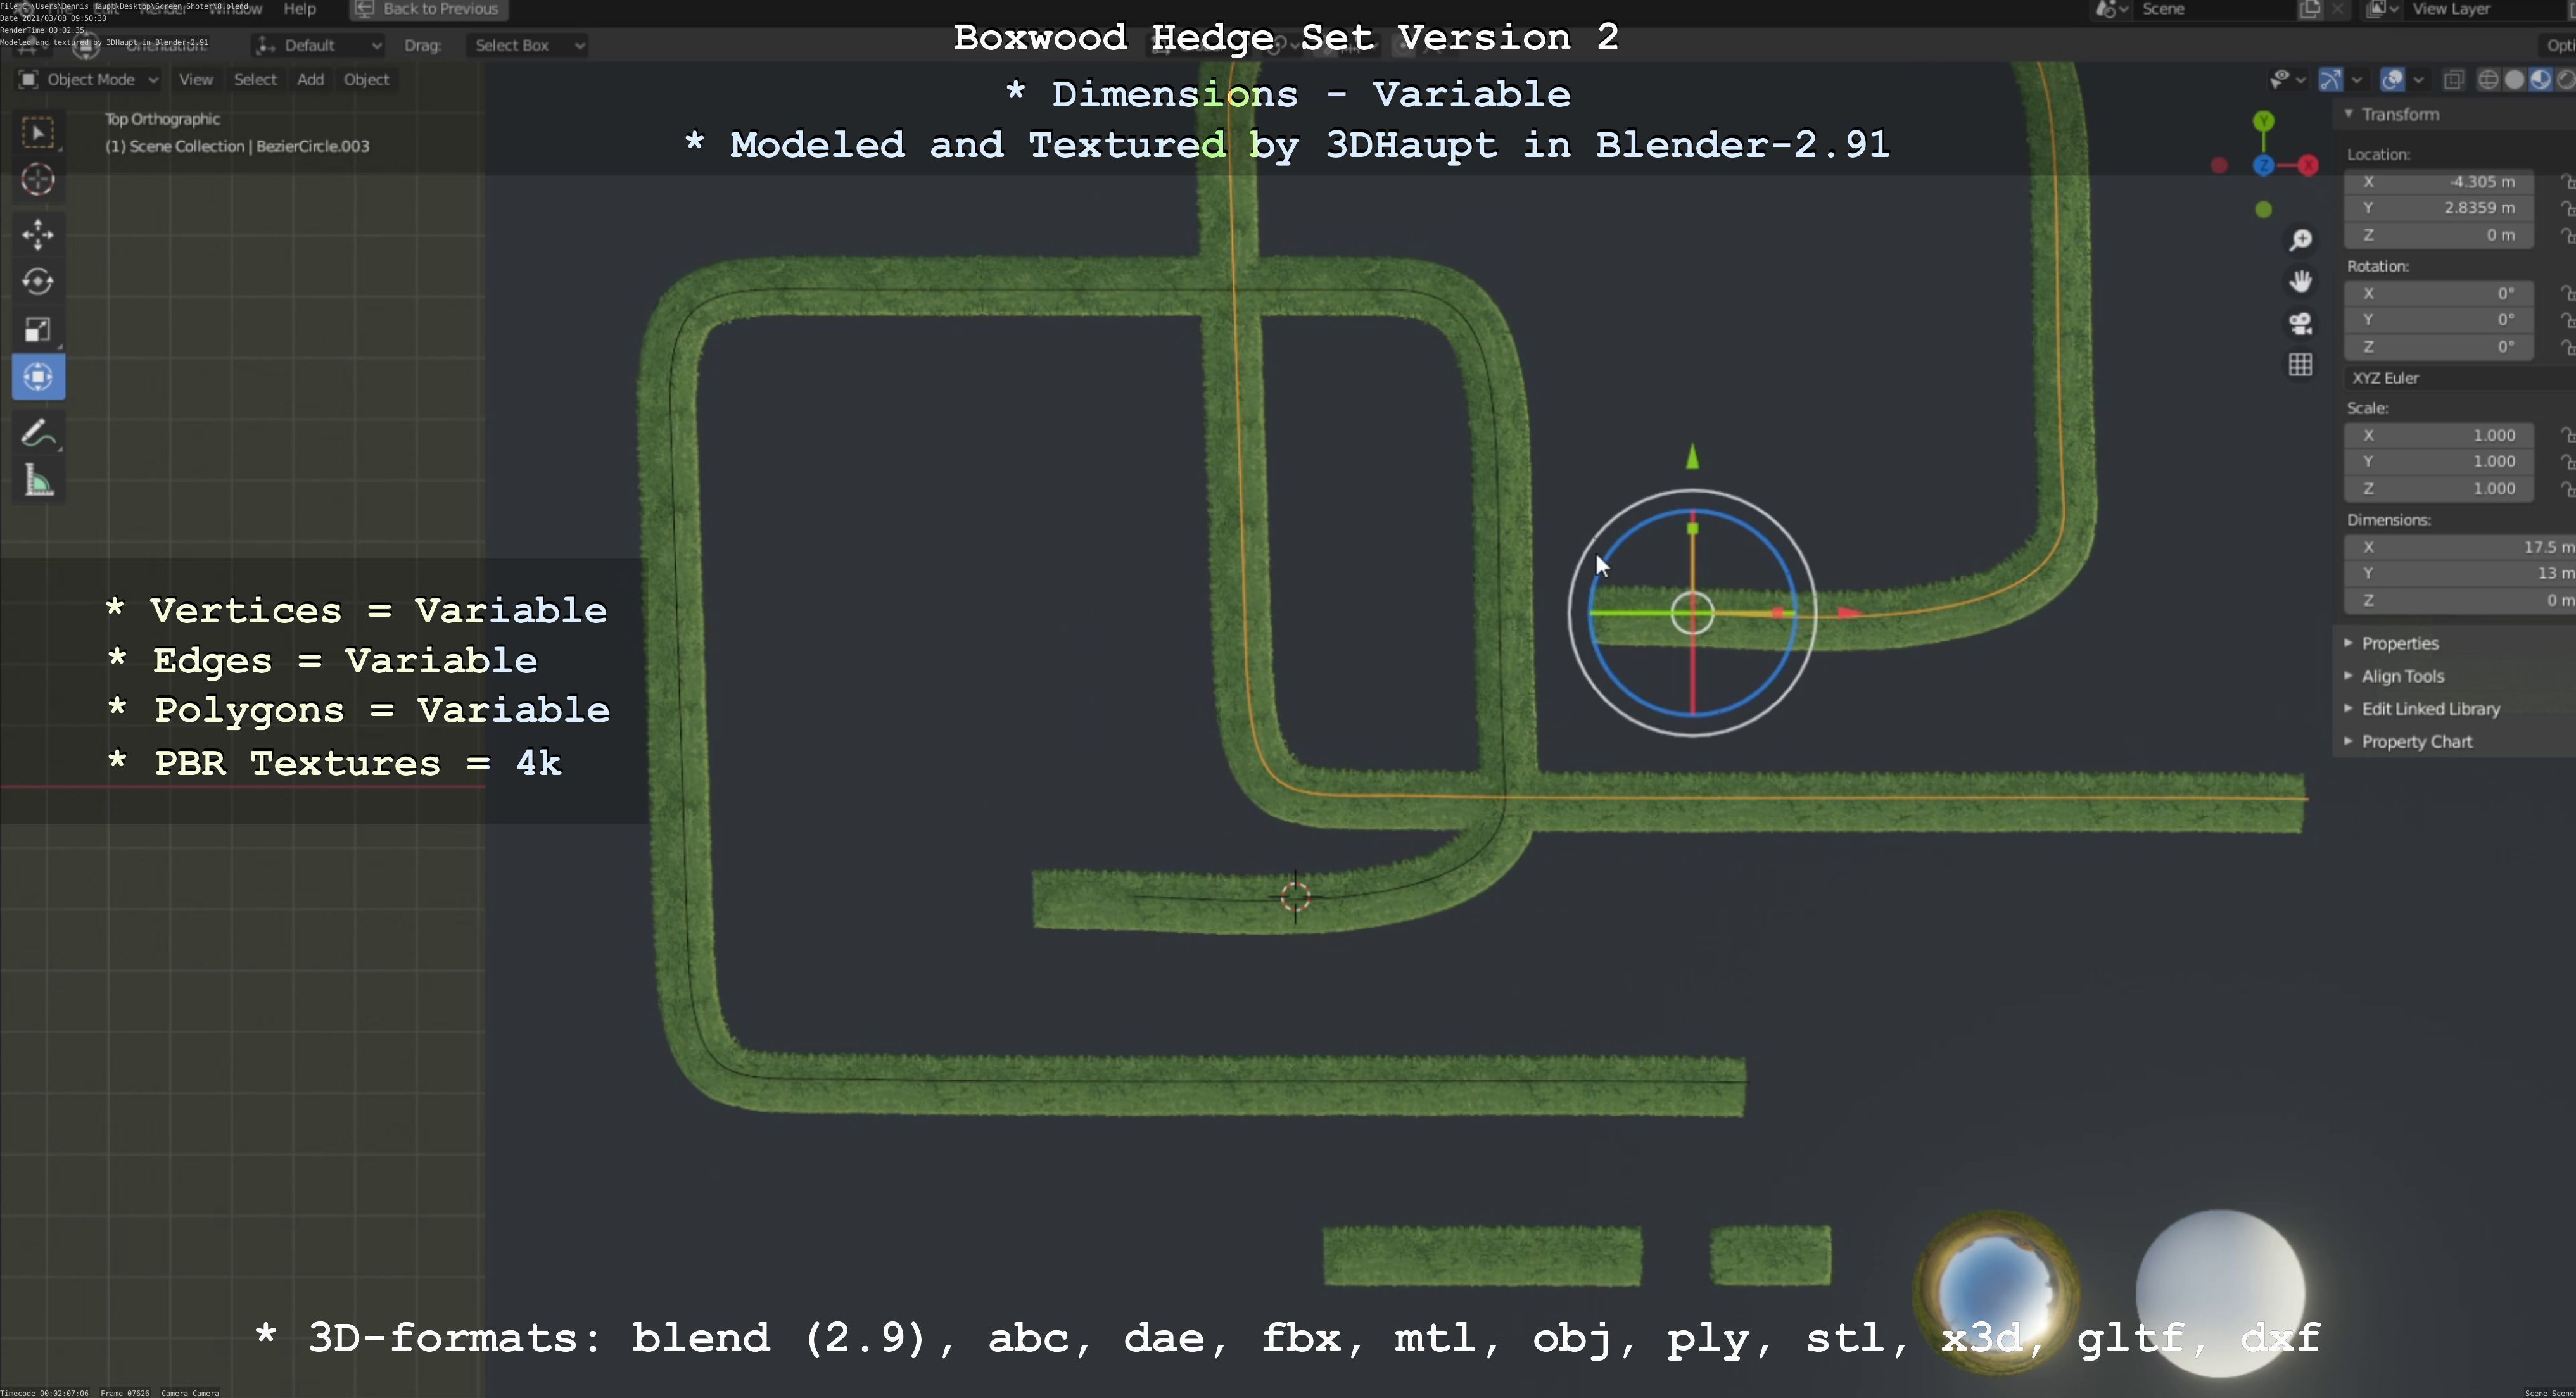The image size is (2576, 1398).
Task: Select the Scale tool
Action: pos(38,330)
